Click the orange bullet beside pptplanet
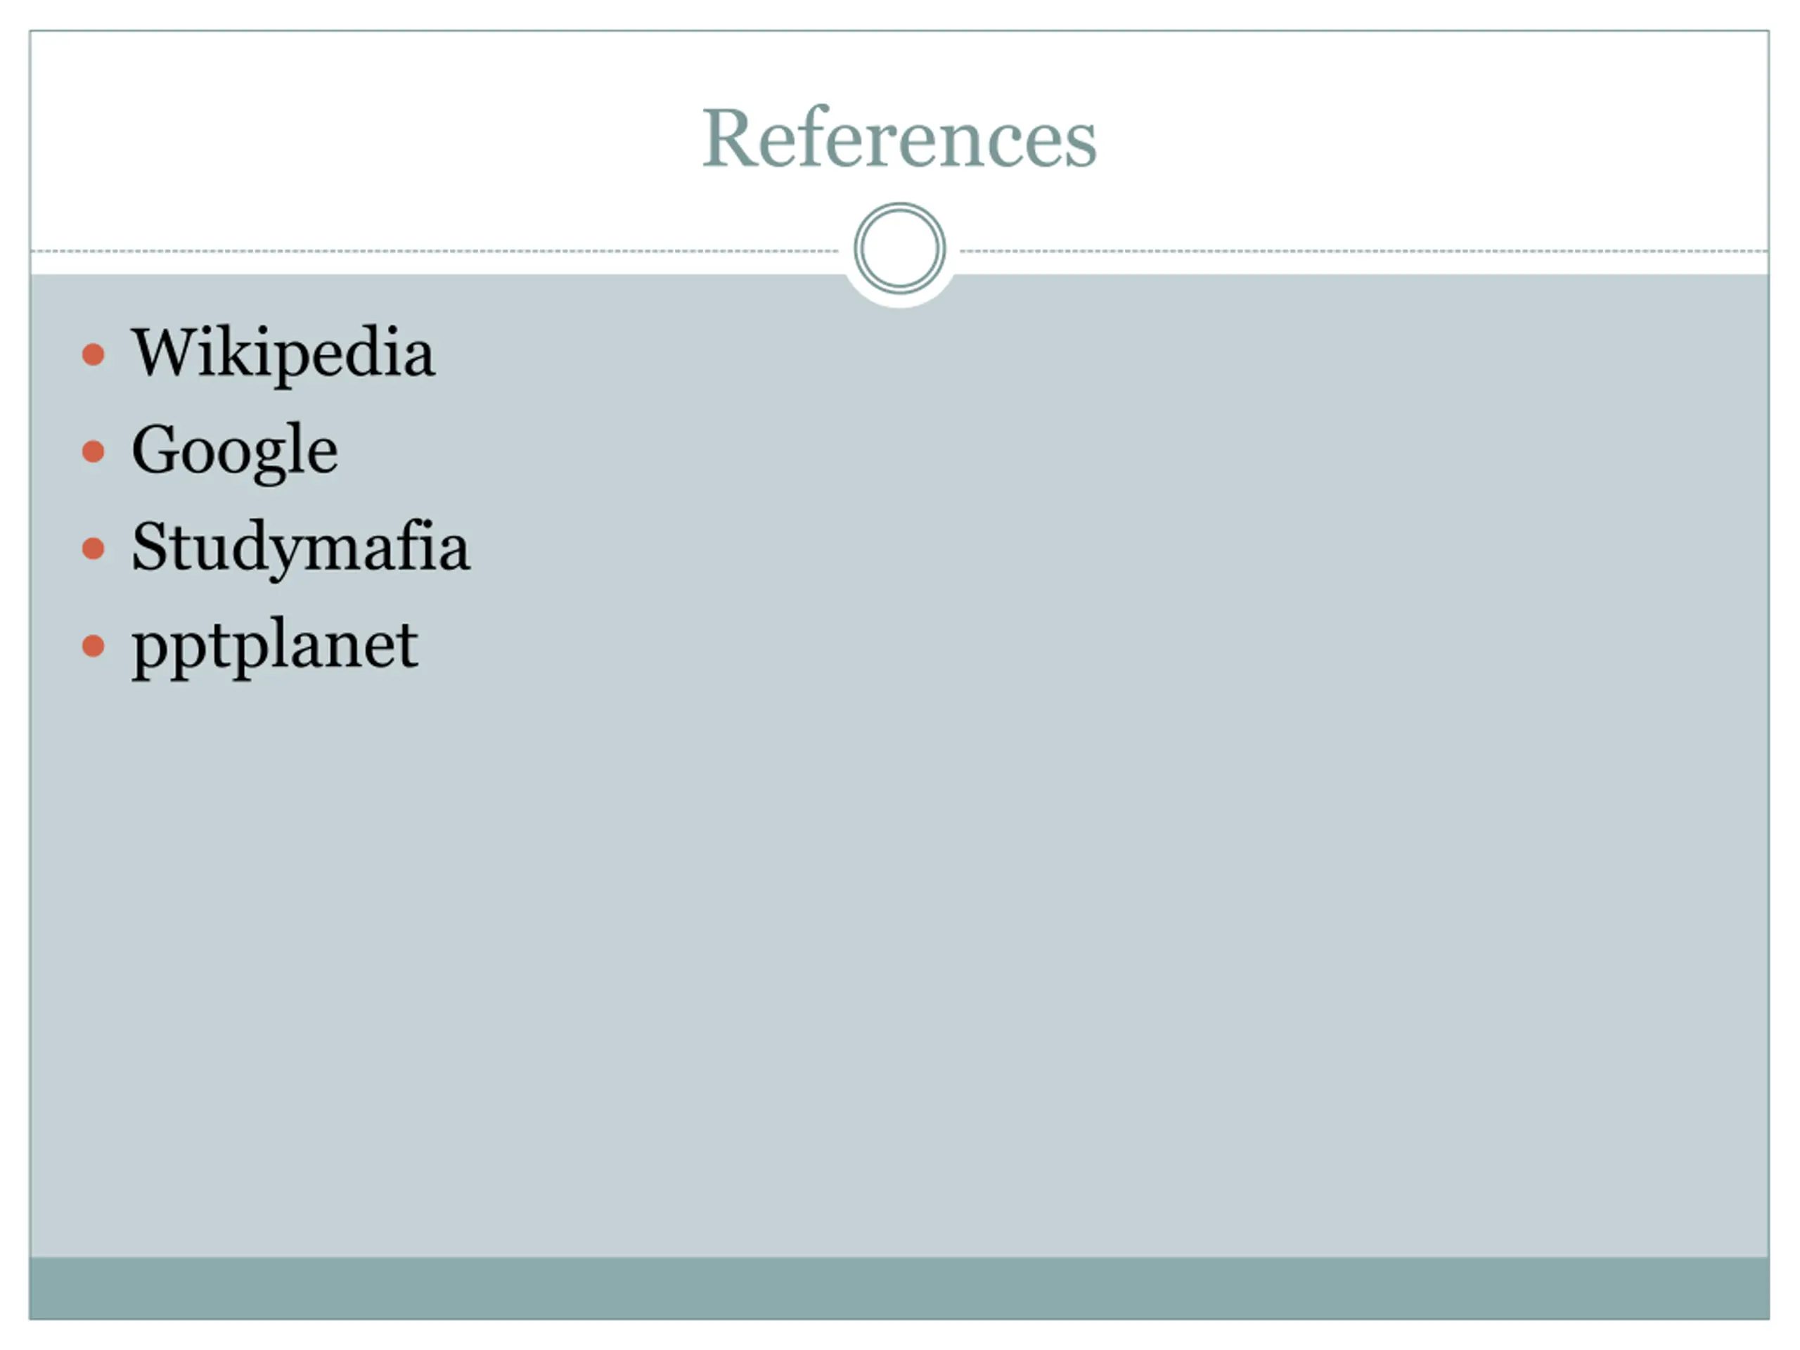Viewport: 1800px width, 1350px height. pos(94,645)
